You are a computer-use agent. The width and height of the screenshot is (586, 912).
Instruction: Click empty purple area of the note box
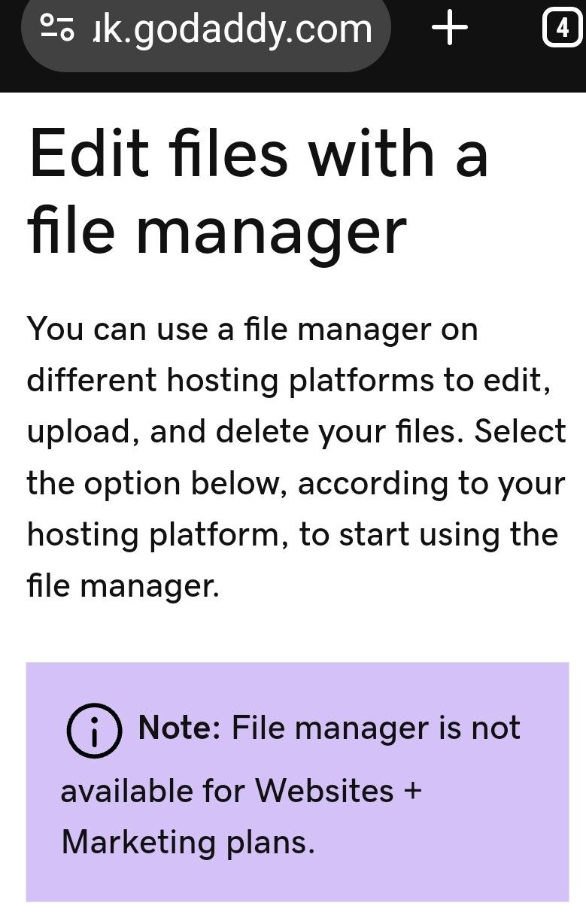[481, 850]
